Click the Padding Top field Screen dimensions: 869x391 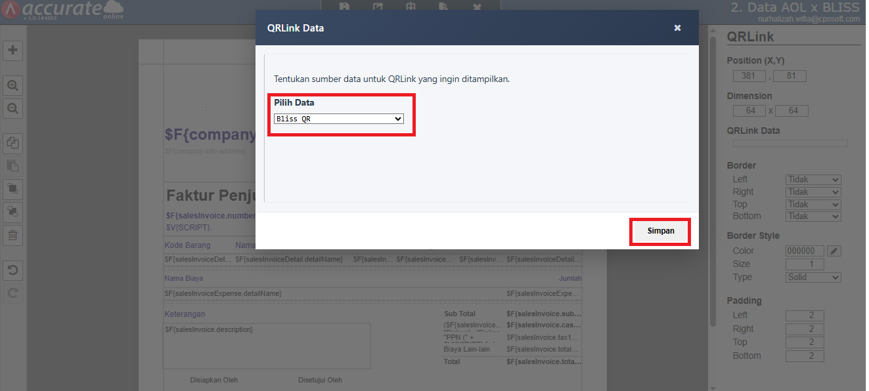click(x=805, y=342)
